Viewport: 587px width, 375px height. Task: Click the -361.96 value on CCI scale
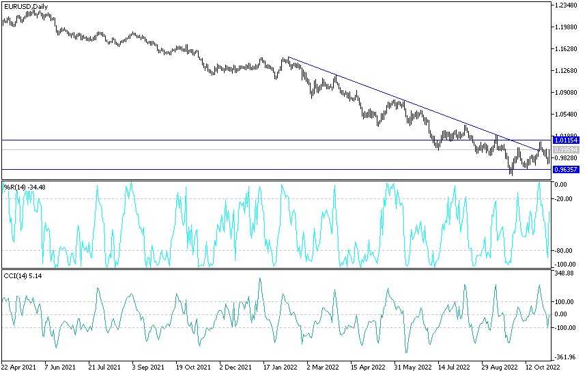(564, 357)
